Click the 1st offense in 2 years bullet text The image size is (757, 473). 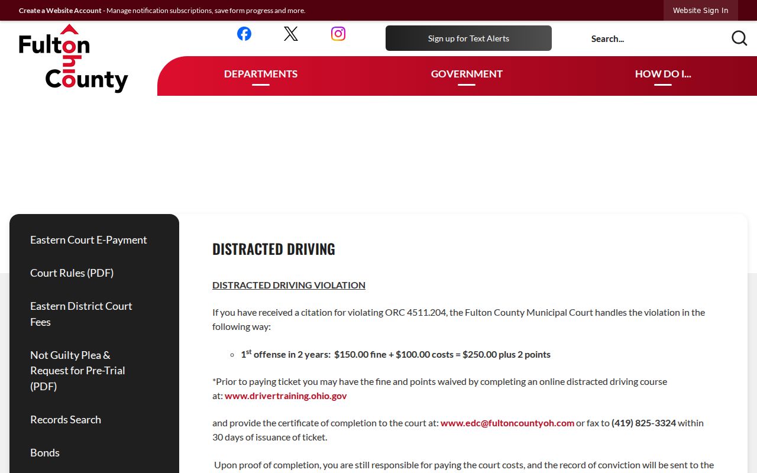396,354
